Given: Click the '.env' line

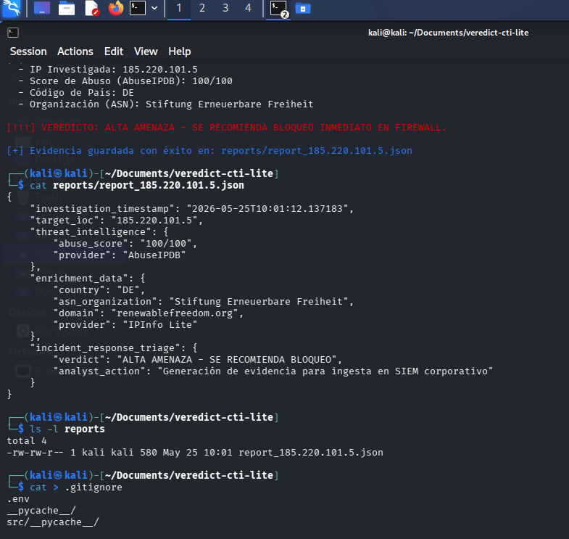Looking at the screenshot, I should (18, 498).
